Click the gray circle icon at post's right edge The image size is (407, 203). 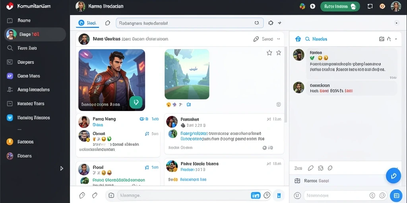[x=279, y=104]
